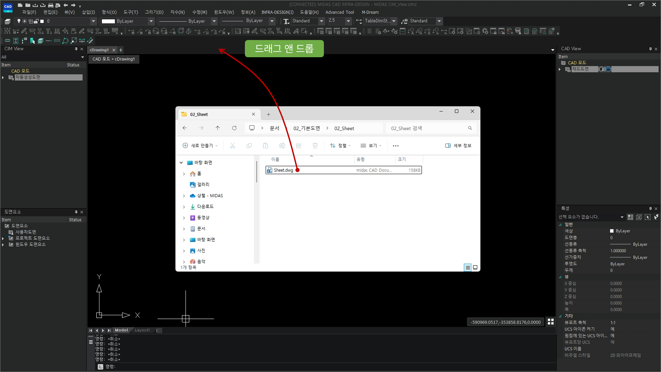Switch to the Layout1 tab
This screenshot has height=372, width=661.
tap(142, 330)
